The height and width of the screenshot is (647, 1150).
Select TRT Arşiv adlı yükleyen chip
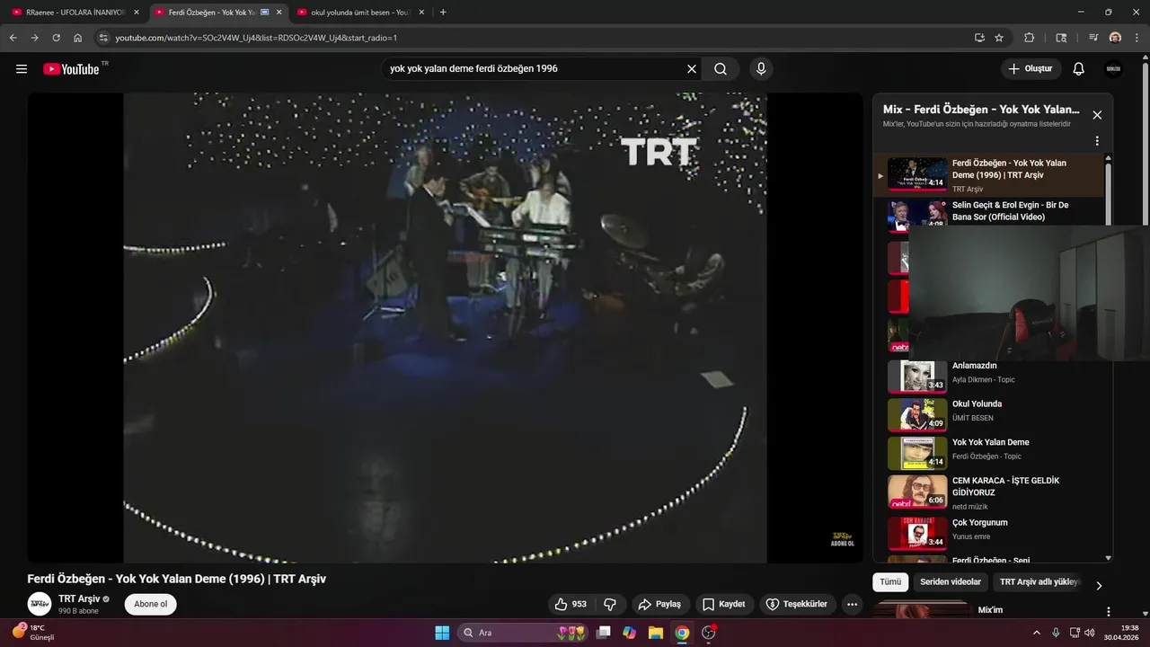coord(1039,582)
